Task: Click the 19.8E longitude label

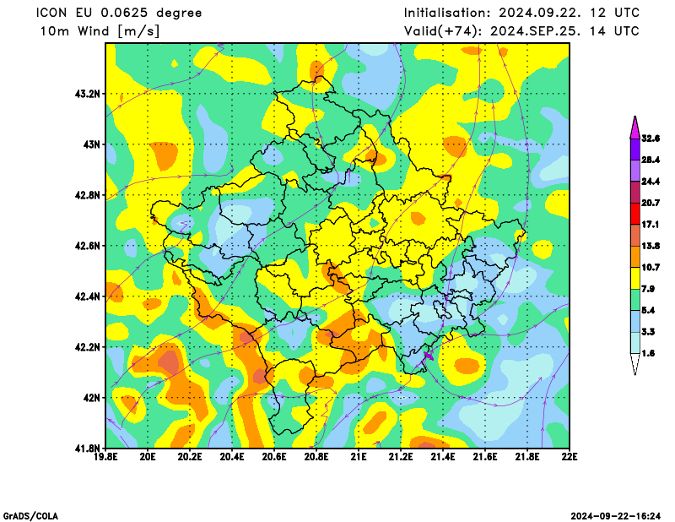Action: (x=106, y=457)
